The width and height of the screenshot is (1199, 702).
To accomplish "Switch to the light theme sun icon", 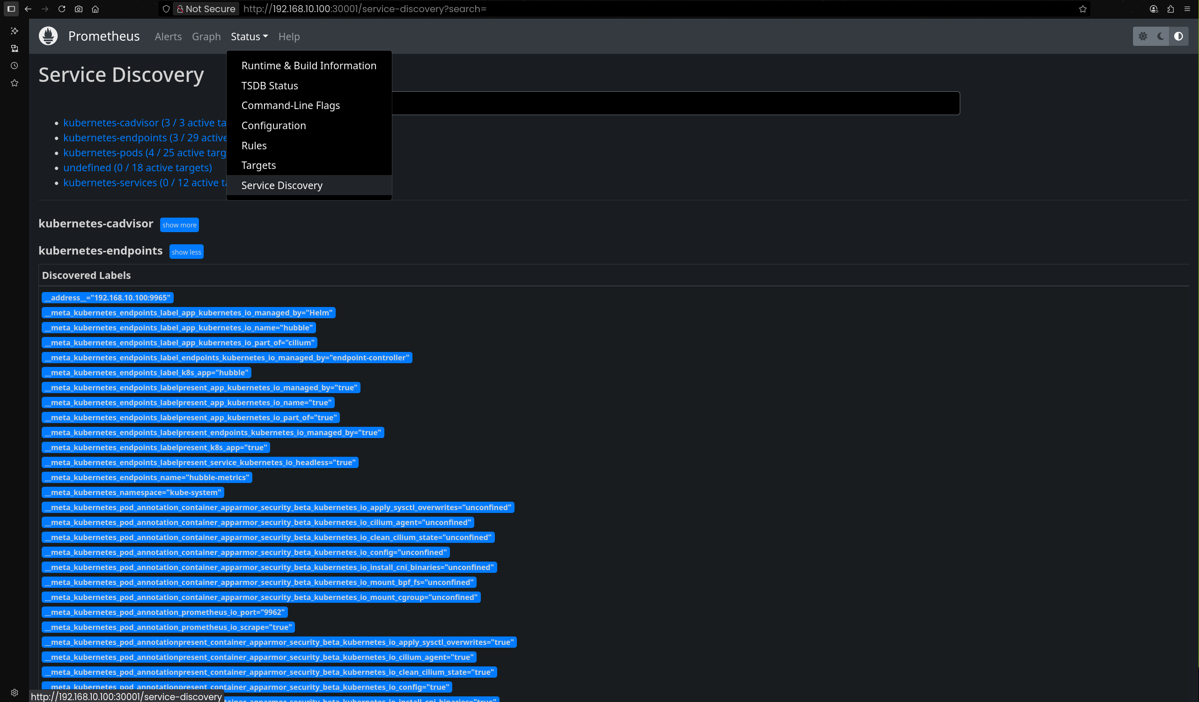I will tap(1143, 36).
